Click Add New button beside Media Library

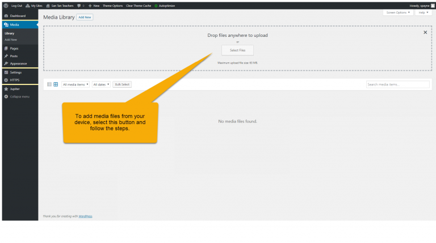85,17
